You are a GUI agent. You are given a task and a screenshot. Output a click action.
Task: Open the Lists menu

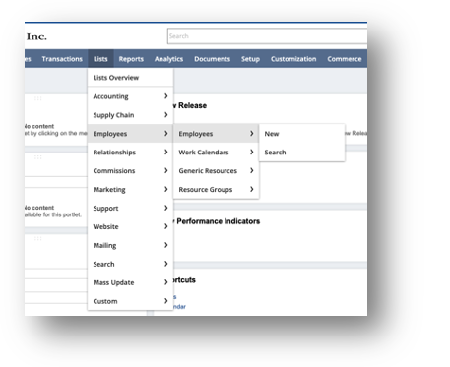100,59
